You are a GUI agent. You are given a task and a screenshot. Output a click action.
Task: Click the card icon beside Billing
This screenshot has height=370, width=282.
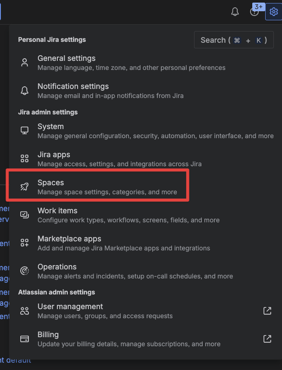click(25, 339)
